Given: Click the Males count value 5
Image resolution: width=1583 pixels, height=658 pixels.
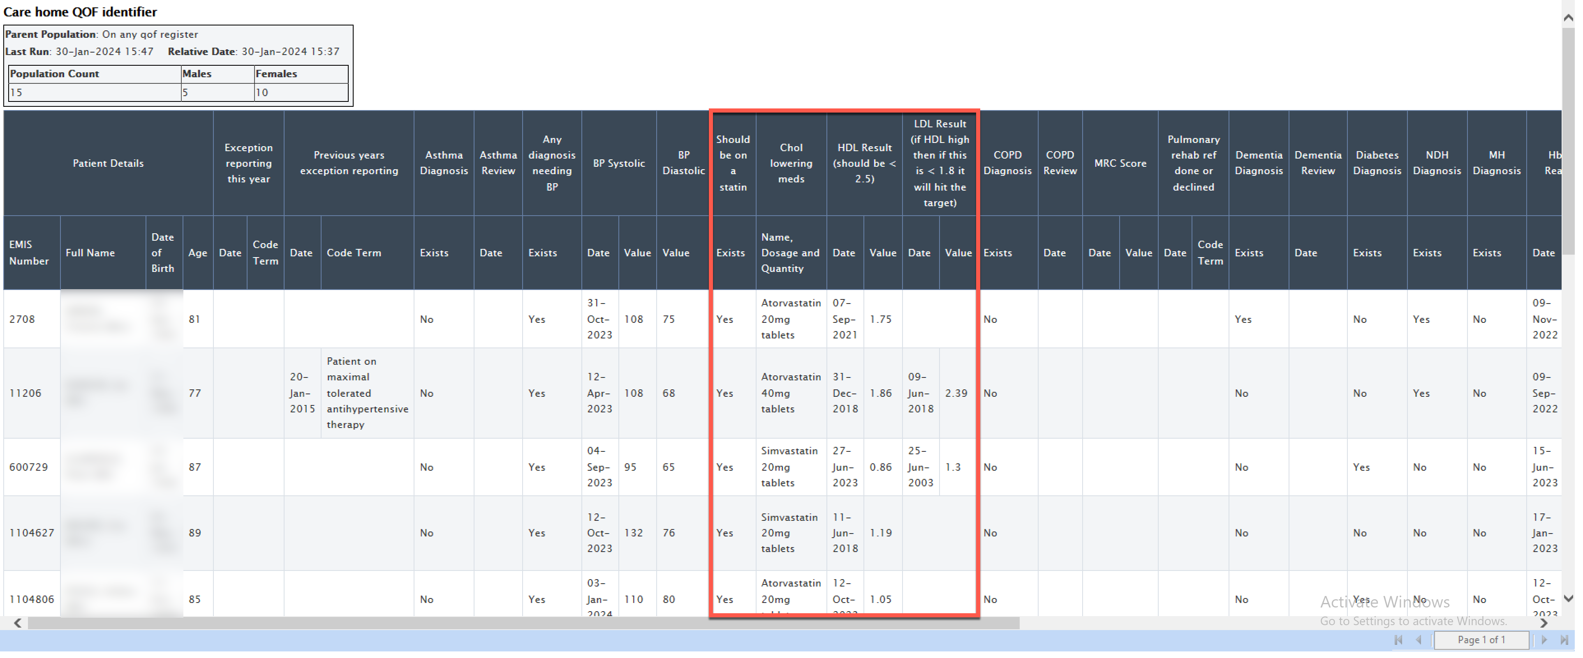Looking at the screenshot, I should 217,93.
